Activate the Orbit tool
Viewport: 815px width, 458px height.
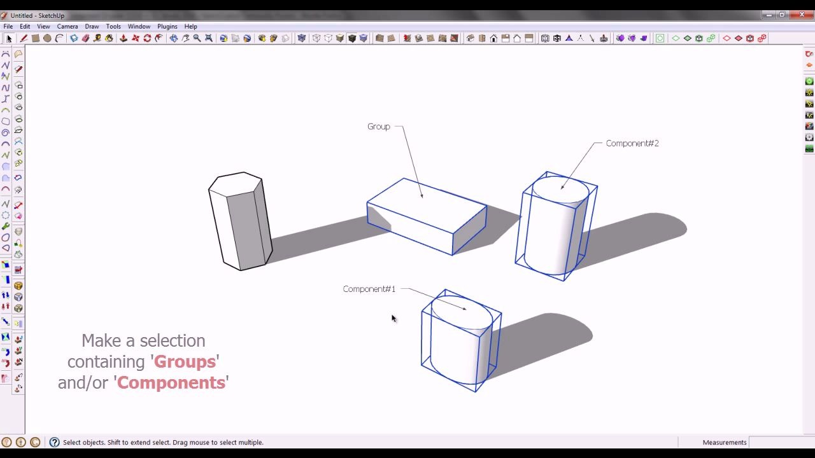point(173,38)
